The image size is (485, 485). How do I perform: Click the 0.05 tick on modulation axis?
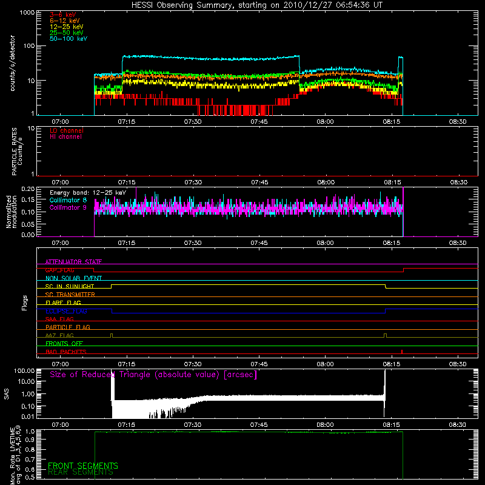(x=28, y=224)
